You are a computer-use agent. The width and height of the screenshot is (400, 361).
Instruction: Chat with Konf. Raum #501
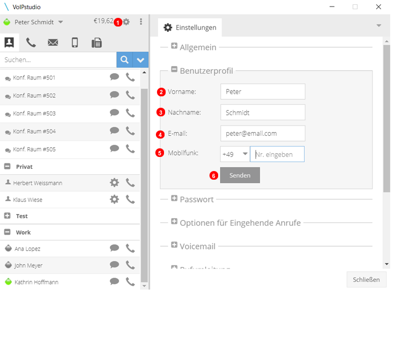[x=114, y=76]
